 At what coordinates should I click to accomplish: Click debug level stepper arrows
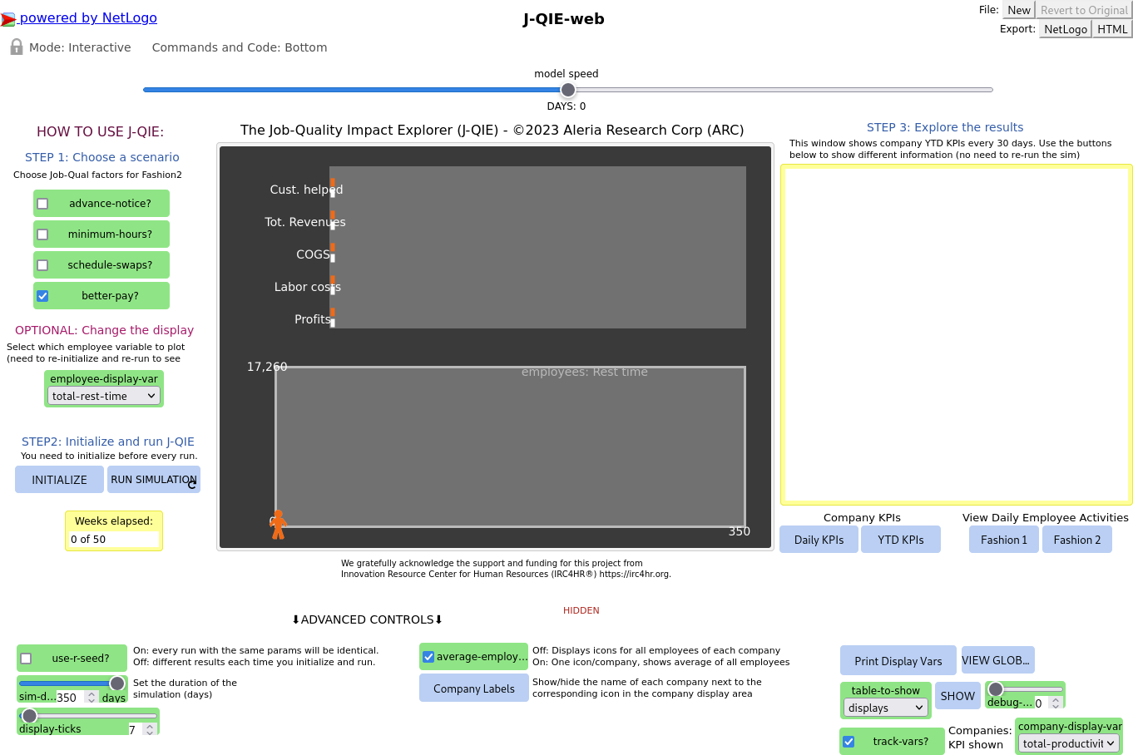tap(1055, 703)
